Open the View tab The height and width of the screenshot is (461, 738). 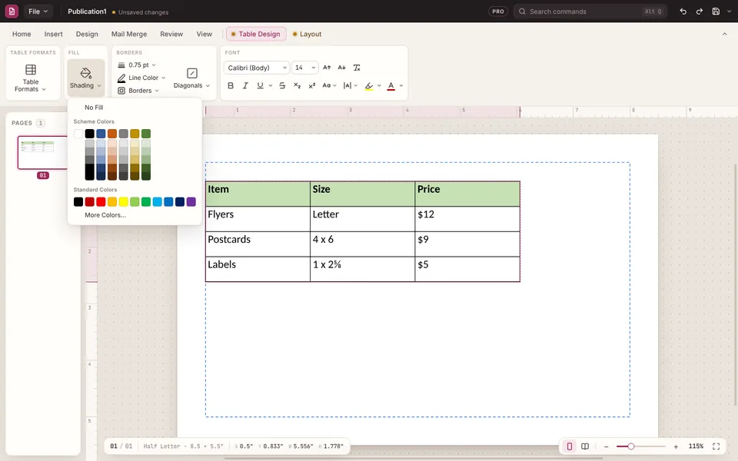(204, 34)
